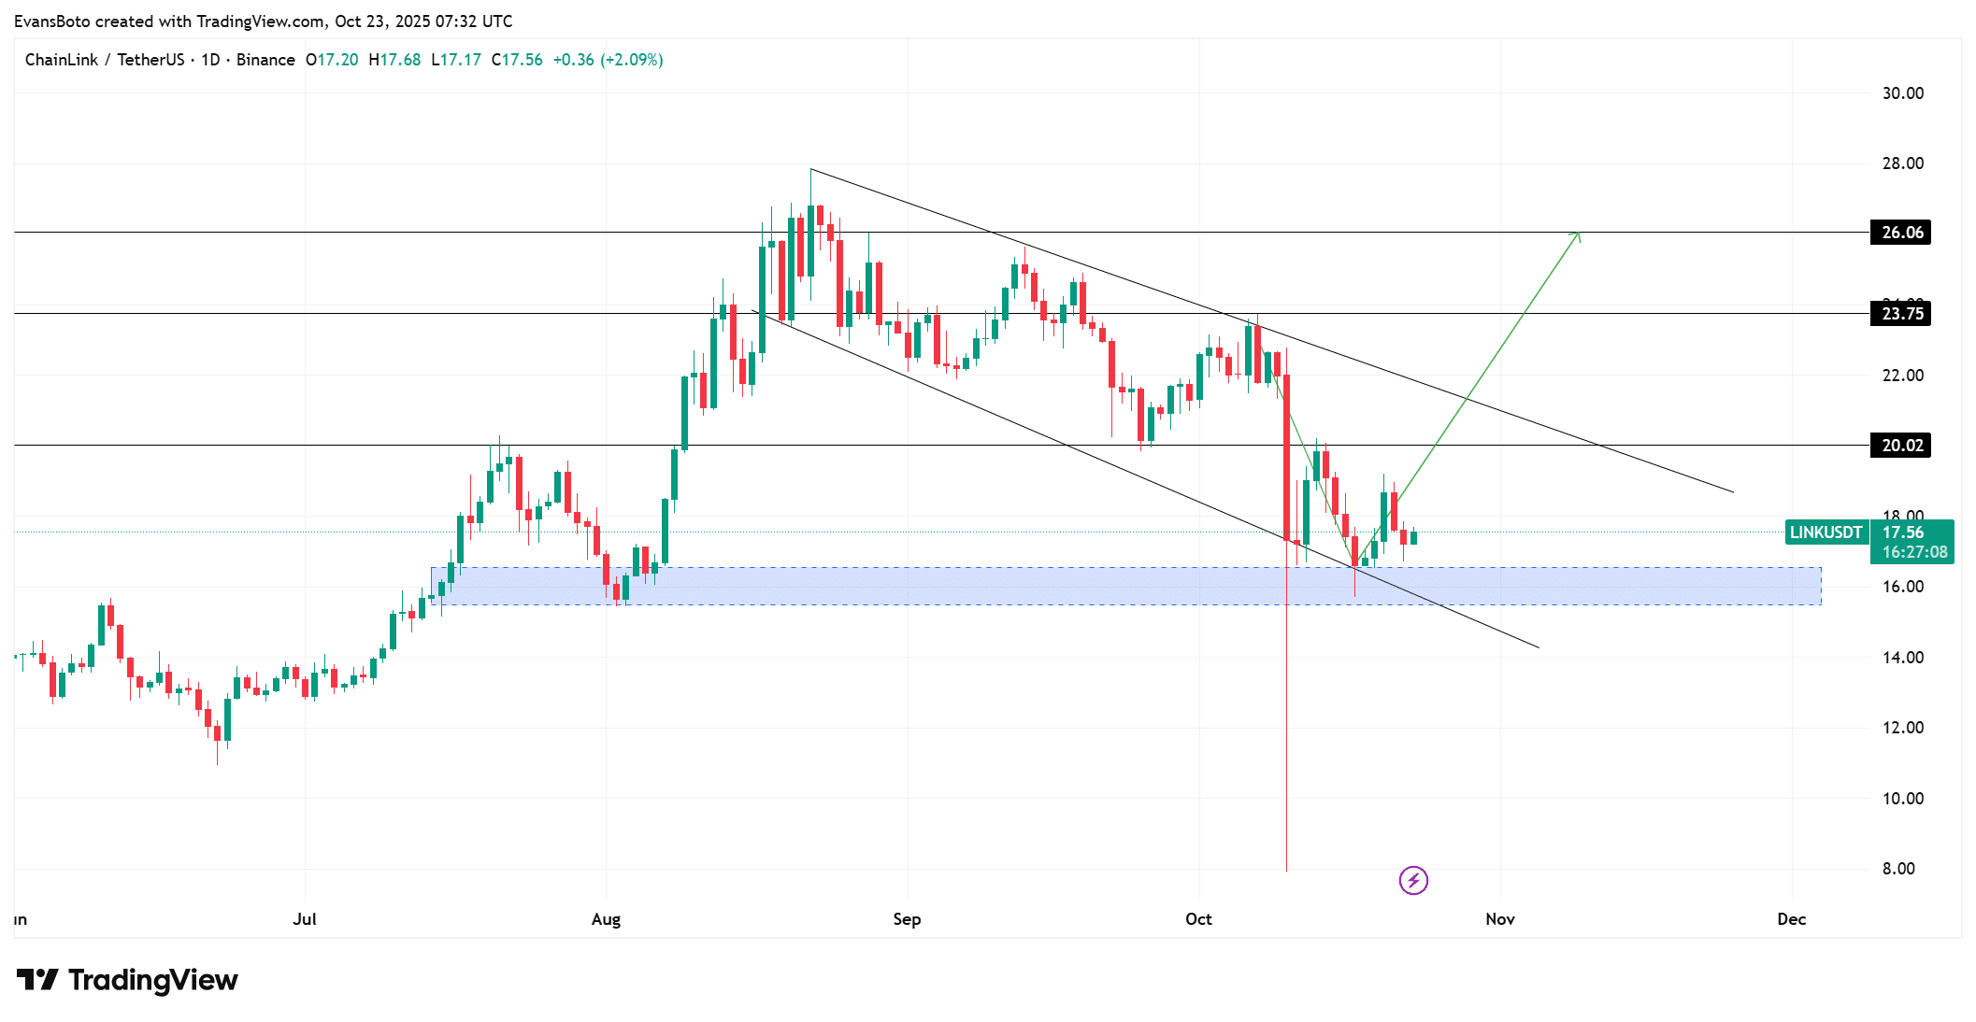Click the 8.00 price scale label
Image resolution: width=1976 pixels, height=1022 pixels.
pyautogui.click(x=1897, y=869)
